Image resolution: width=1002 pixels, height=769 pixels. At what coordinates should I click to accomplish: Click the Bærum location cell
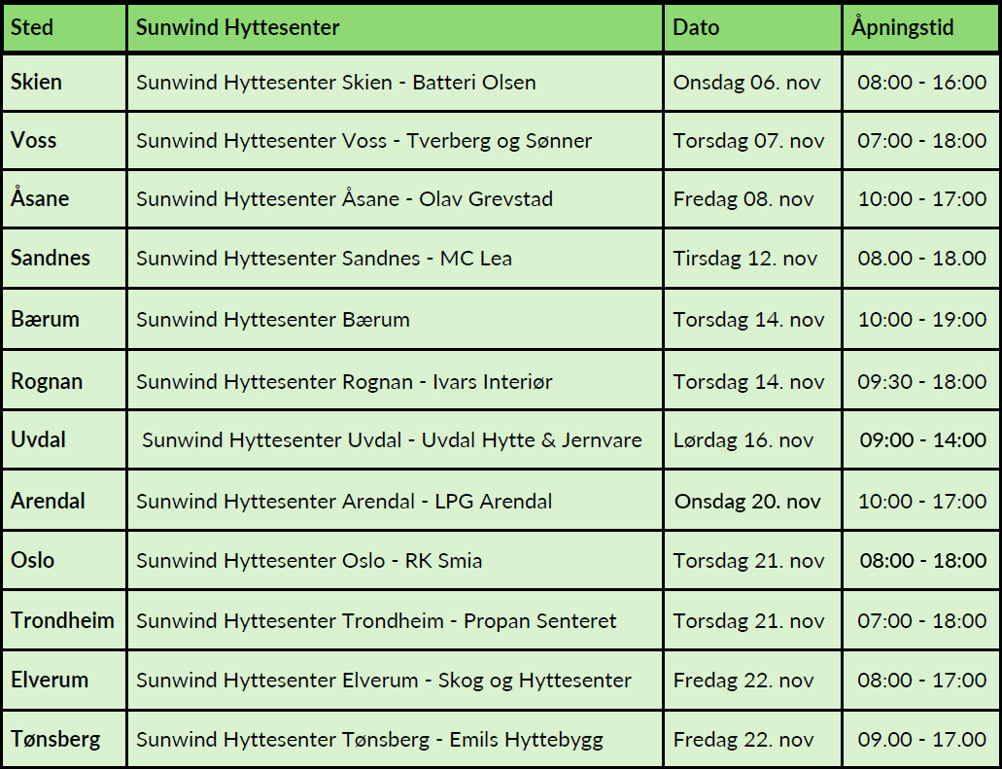(x=64, y=319)
